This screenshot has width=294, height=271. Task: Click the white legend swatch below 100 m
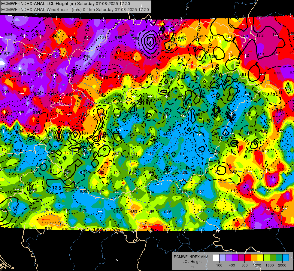point(216,258)
